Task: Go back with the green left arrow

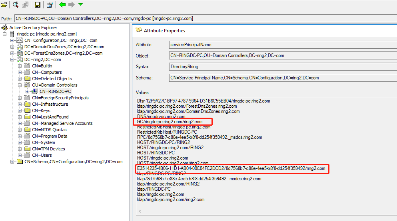Action: click(62, 5)
